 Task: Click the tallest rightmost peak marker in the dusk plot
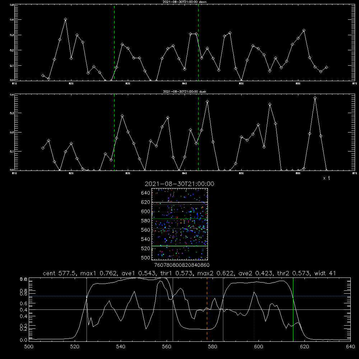click(315, 98)
